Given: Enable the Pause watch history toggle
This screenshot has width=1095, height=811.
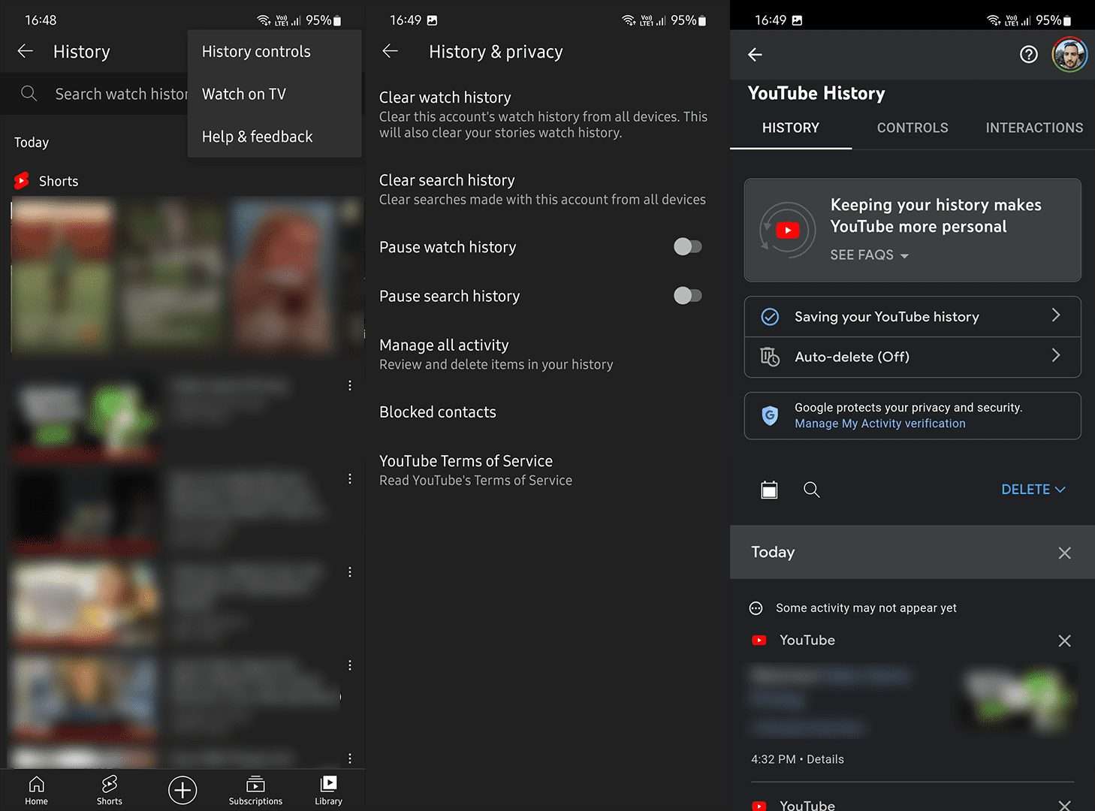Looking at the screenshot, I should 687,246.
